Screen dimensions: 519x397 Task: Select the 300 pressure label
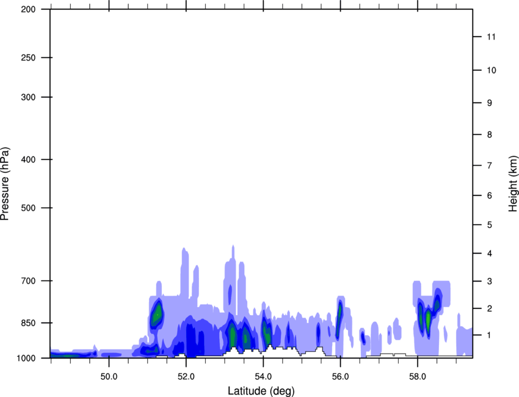[x=28, y=97]
